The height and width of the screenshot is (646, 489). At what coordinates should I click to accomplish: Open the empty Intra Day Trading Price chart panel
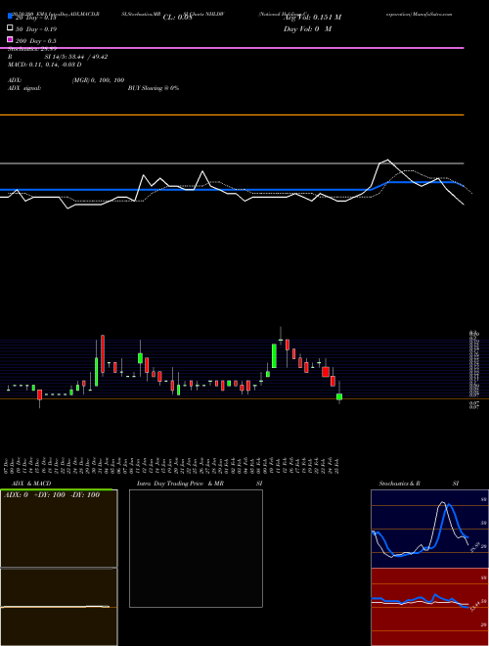[x=196, y=548]
